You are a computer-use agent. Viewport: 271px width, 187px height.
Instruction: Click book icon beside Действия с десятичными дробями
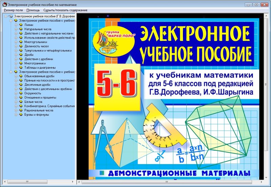(x=21, y=89)
